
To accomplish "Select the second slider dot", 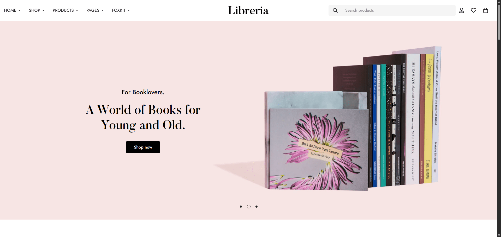I will 249,207.
